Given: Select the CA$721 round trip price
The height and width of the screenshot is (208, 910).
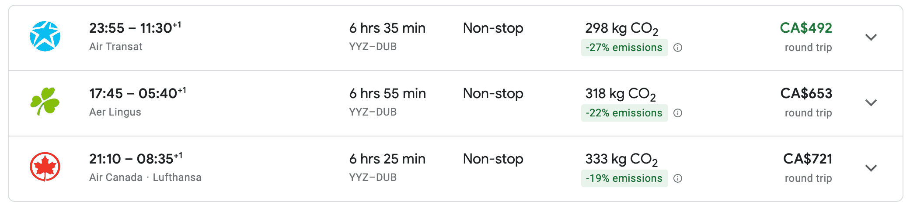Looking at the screenshot, I should (807, 159).
